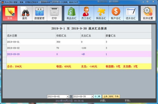Click the 昨 yesterday button

99,96
